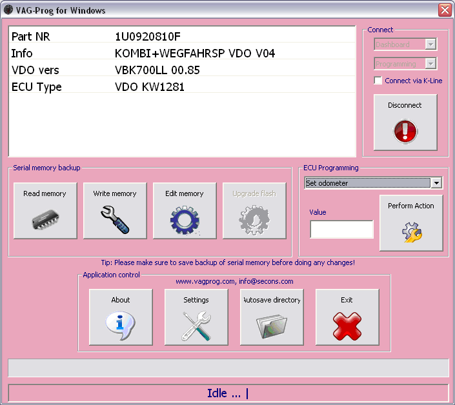Screen dimensions: 455x405
Task: Click the Perform Action button label
Action: (411, 206)
